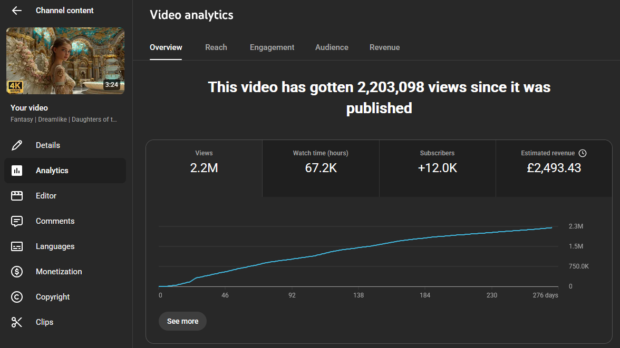The height and width of the screenshot is (348, 620).
Task: Click the 2,203,098 views headline
Action: (379, 97)
